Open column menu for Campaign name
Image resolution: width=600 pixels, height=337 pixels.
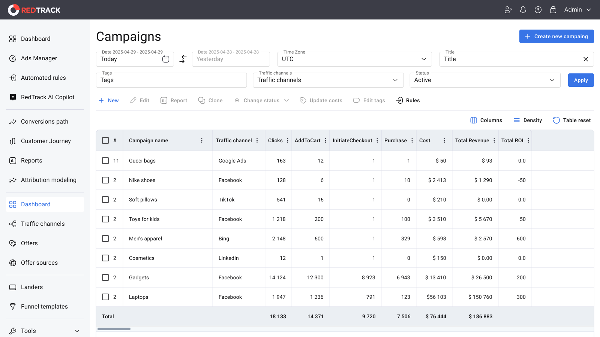point(202,140)
